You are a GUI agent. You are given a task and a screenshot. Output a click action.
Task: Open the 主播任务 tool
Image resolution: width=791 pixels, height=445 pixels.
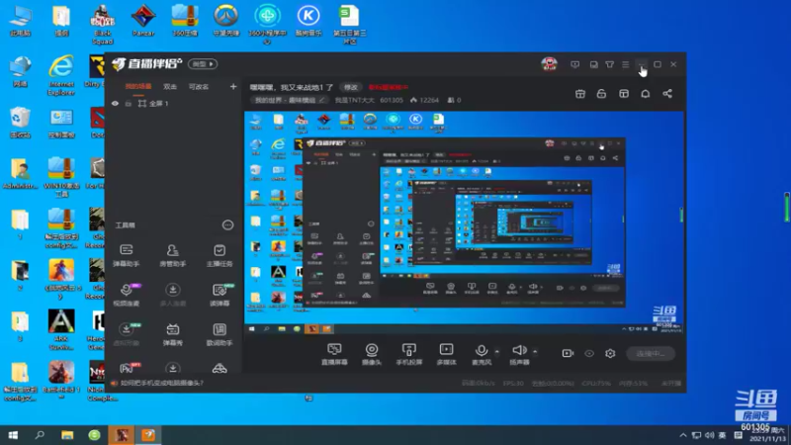click(220, 254)
